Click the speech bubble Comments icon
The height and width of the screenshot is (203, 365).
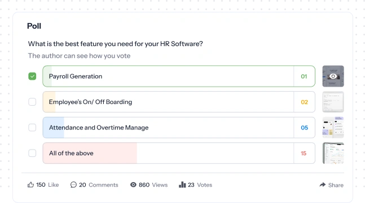pos(73,184)
